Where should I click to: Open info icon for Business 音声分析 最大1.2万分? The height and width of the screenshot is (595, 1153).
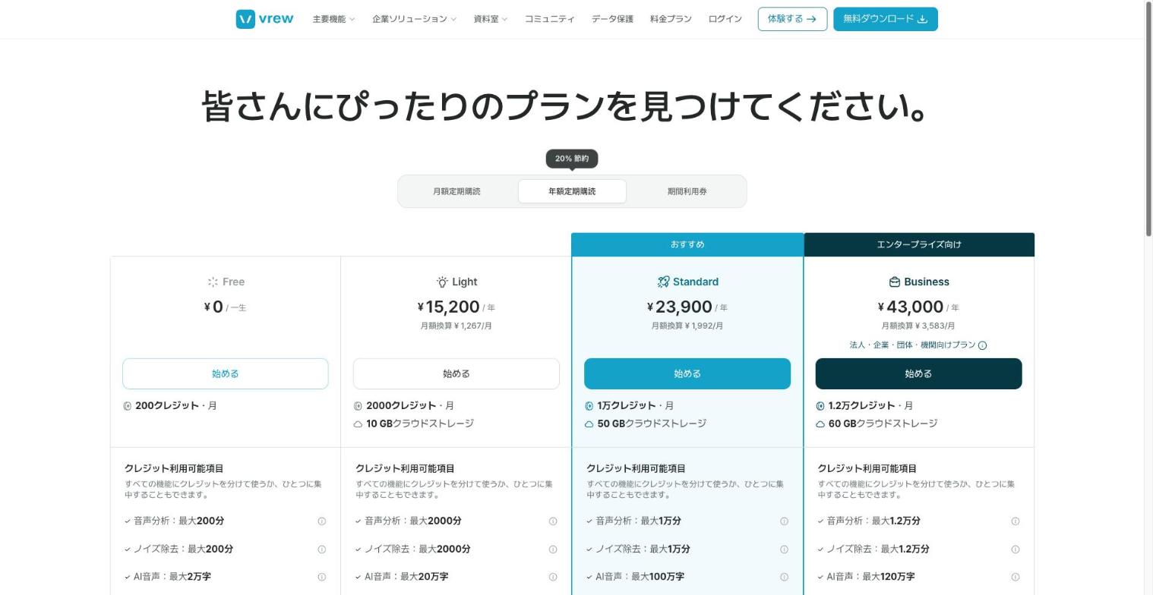click(1015, 521)
